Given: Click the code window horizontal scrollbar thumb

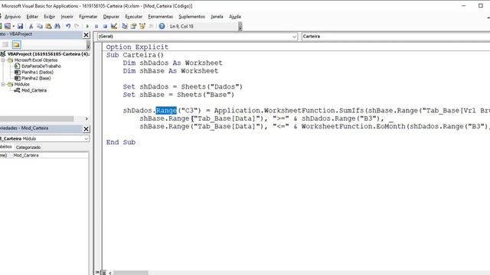Looking at the screenshot, I should pyautogui.click(x=131, y=273).
